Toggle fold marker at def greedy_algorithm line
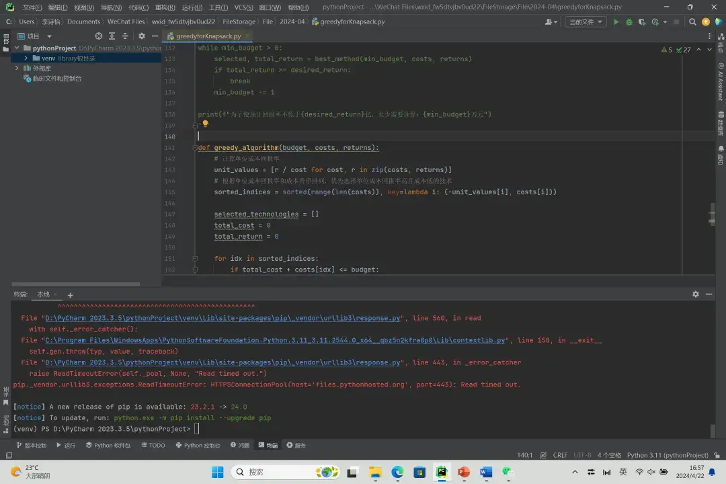The width and height of the screenshot is (726, 484). pos(195,148)
